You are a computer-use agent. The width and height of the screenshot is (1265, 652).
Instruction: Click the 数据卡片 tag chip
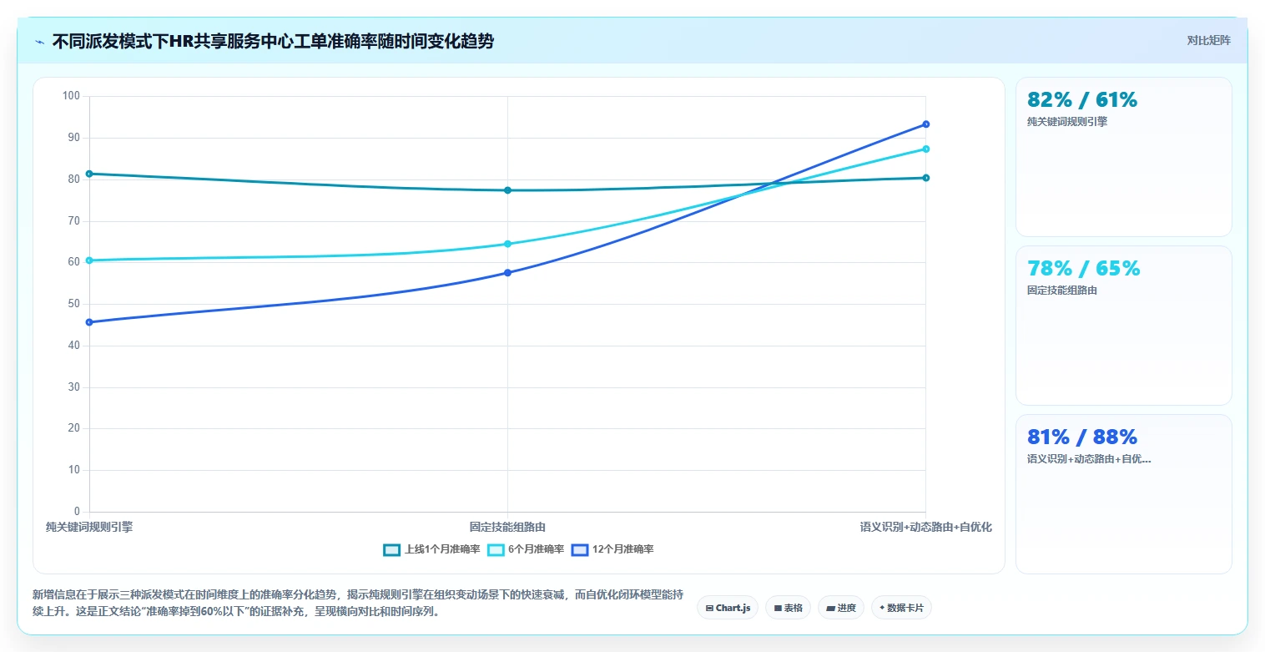tap(901, 608)
